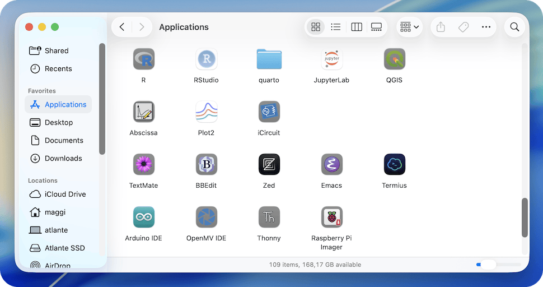Switch to column view
The image size is (543, 287).
click(x=357, y=27)
